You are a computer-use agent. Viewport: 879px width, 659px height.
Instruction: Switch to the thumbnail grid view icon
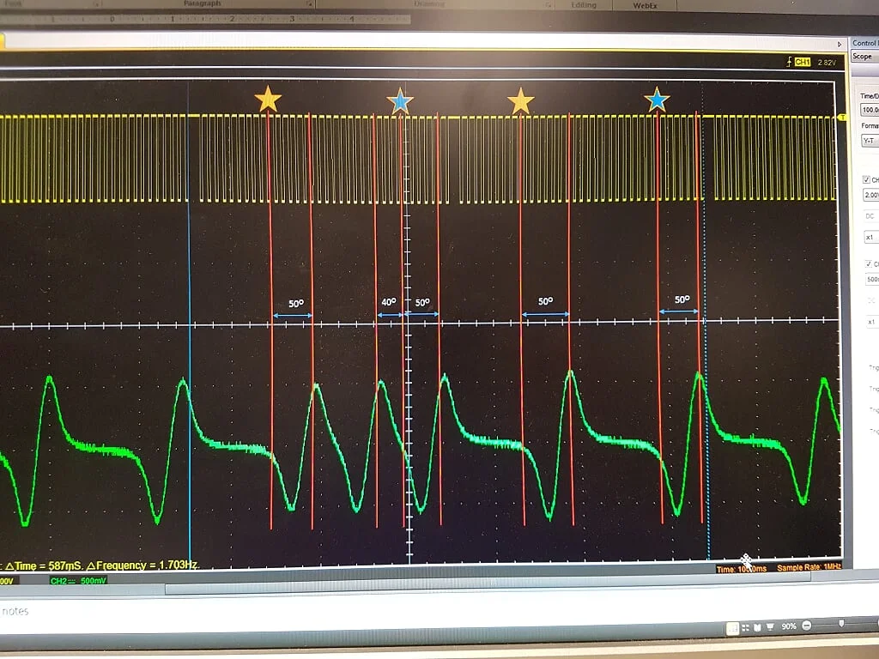click(x=745, y=627)
